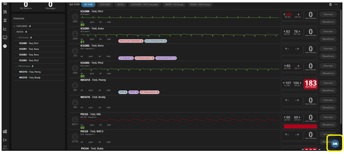Open the My Patients counter

25,6
